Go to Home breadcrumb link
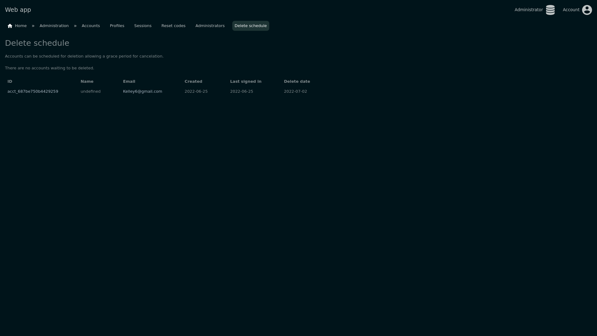The height and width of the screenshot is (336, 597). (21, 26)
